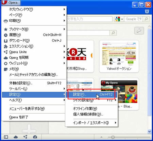This screenshot has height=141, width=153.
Task: Open the ウィジェット(G) submenu
Action: tap(34, 63)
